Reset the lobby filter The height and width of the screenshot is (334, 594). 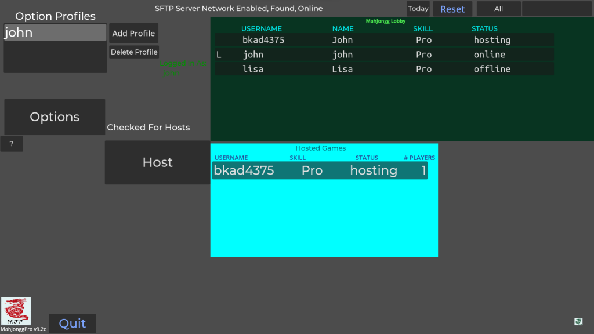452,9
